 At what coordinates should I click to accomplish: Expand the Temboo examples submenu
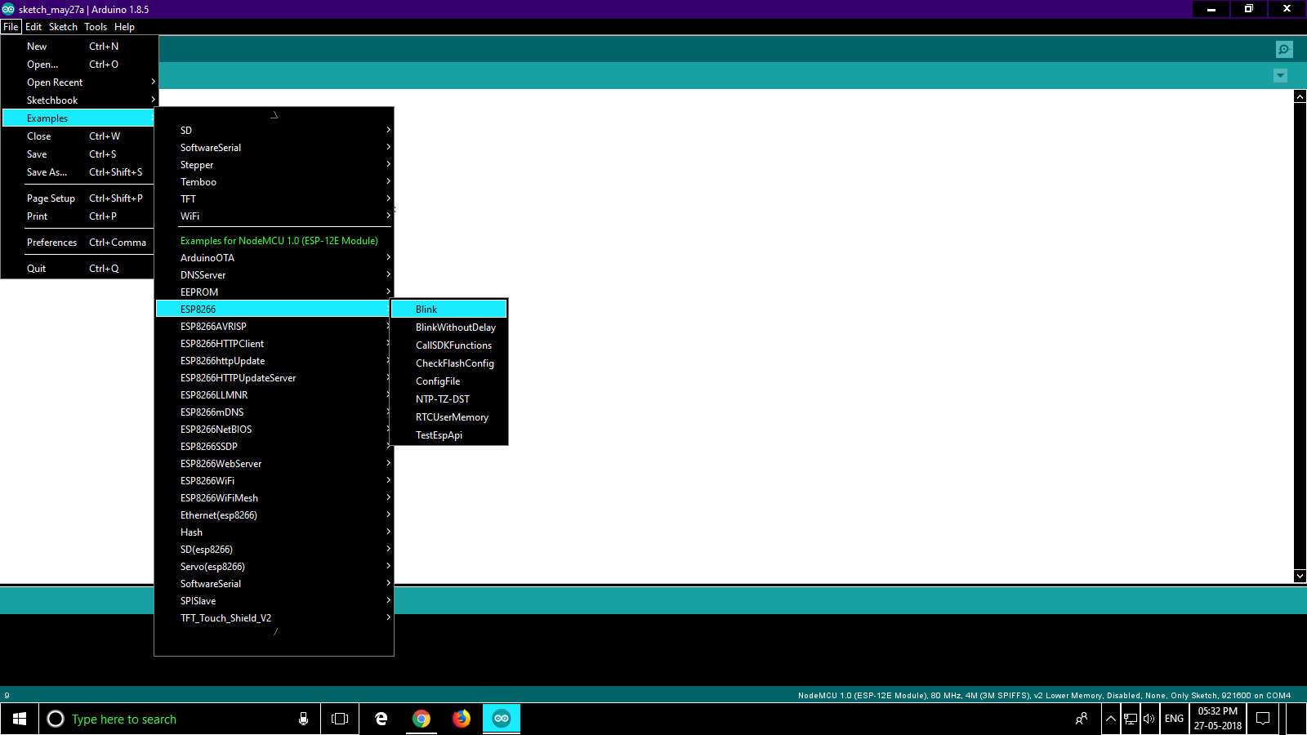click(274, 182)
